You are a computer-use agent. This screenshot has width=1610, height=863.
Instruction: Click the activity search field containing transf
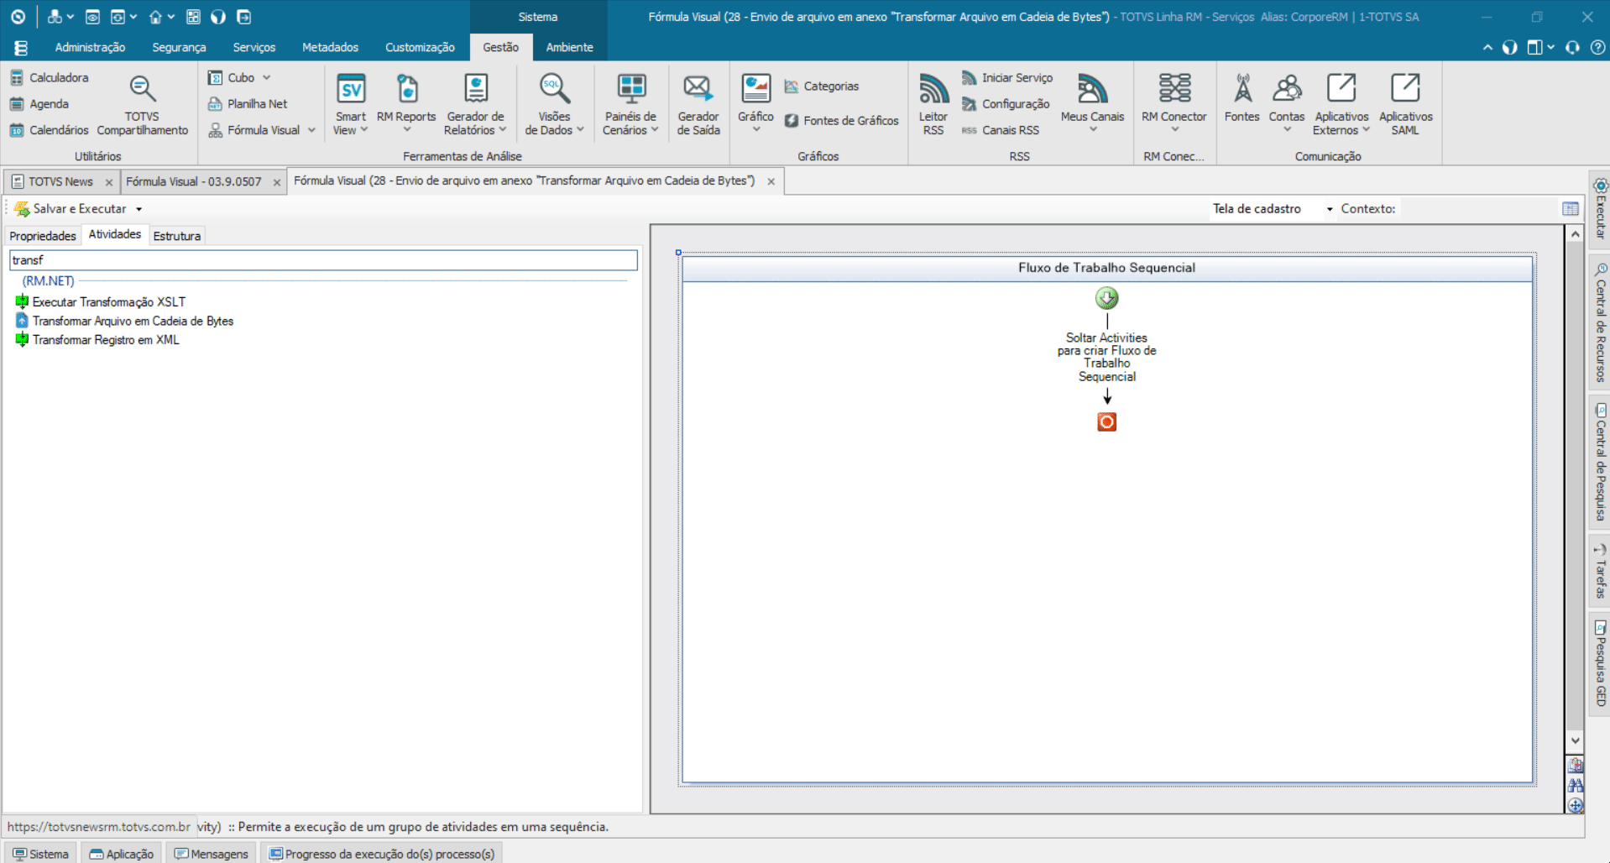(x=323, y=260)
